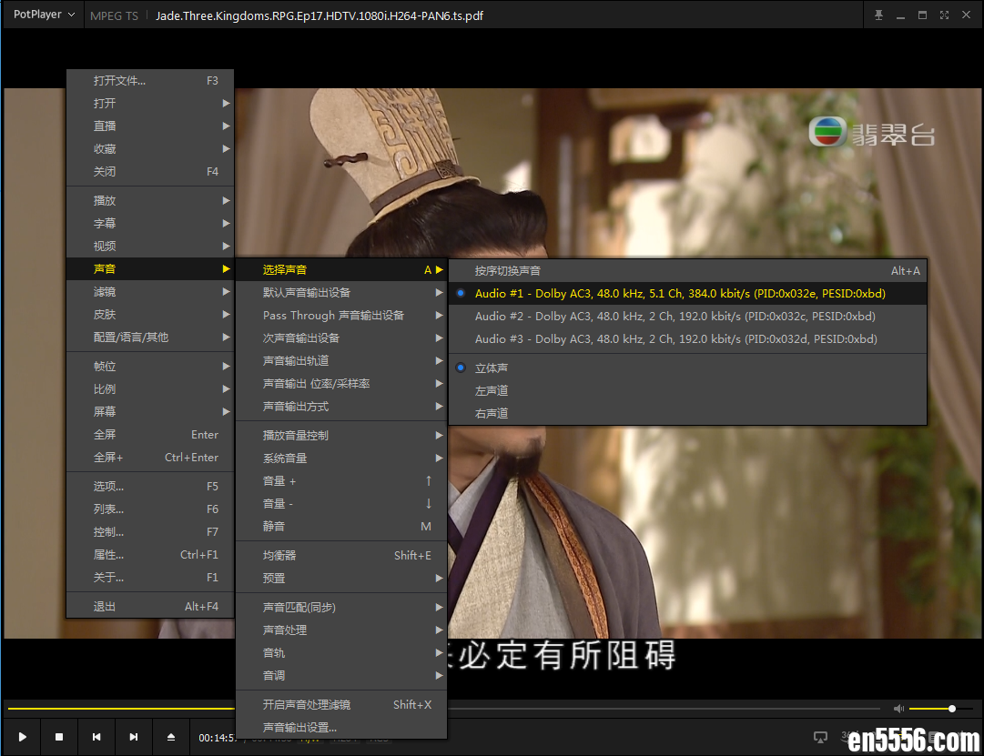Click 全屏+ menu item
Viewport: 984px width, 756px height.
(x=150, y=458)
